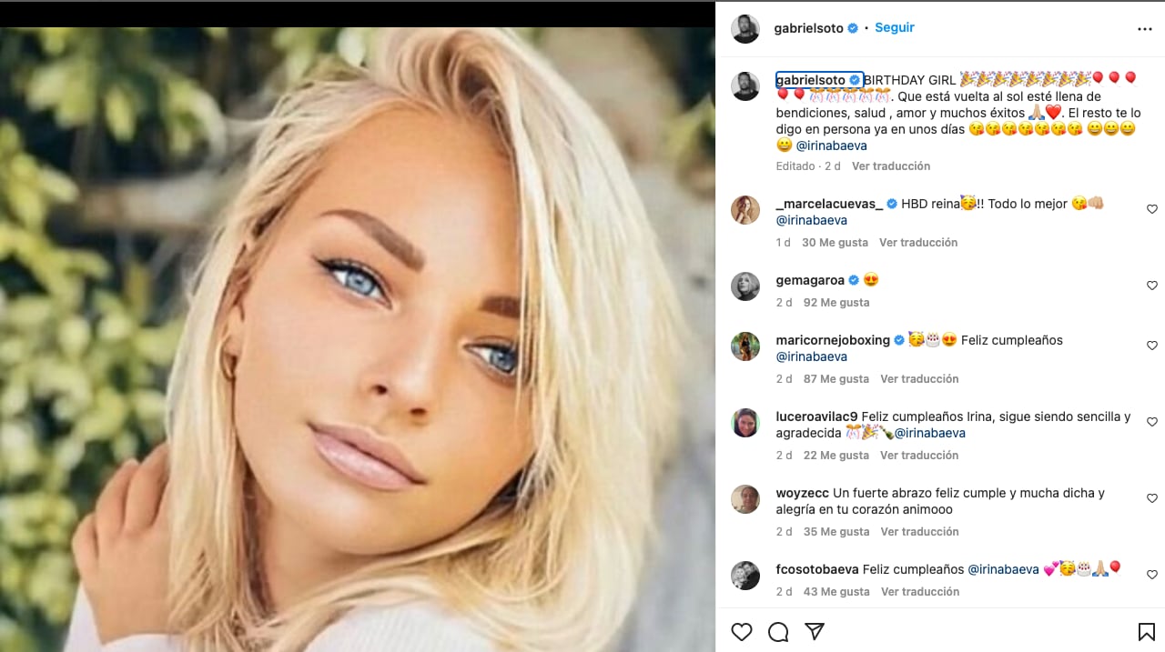
Task: Like the _marcelacuevas_ comment
Action: 1151,209
